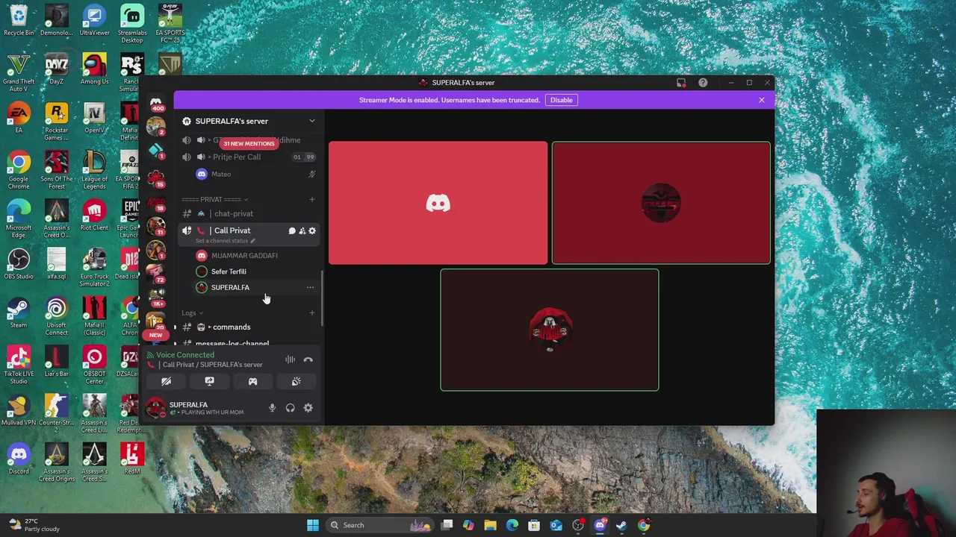Open Steam desktop shortcut
Screen dimensions: 956x537
coord(19,310)
